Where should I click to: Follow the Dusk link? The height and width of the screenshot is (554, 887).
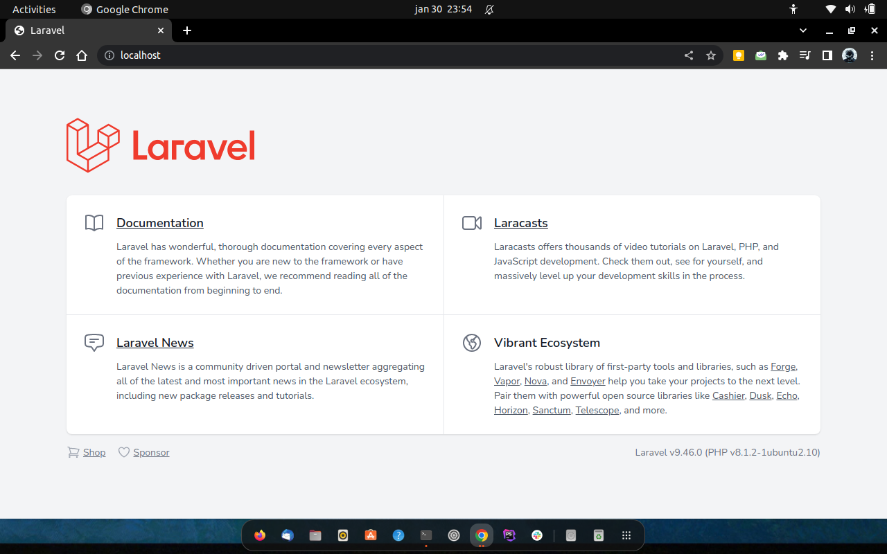[760, 396]
